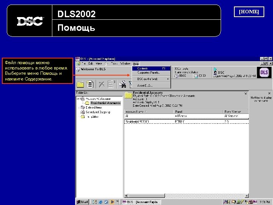Screen dimensions: 273x205
Task: Close the Nothing to display side pane
Action: click(269, 93)
